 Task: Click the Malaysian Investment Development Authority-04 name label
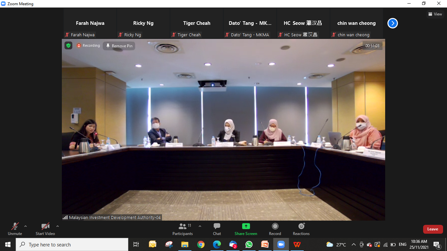(112, 217)
